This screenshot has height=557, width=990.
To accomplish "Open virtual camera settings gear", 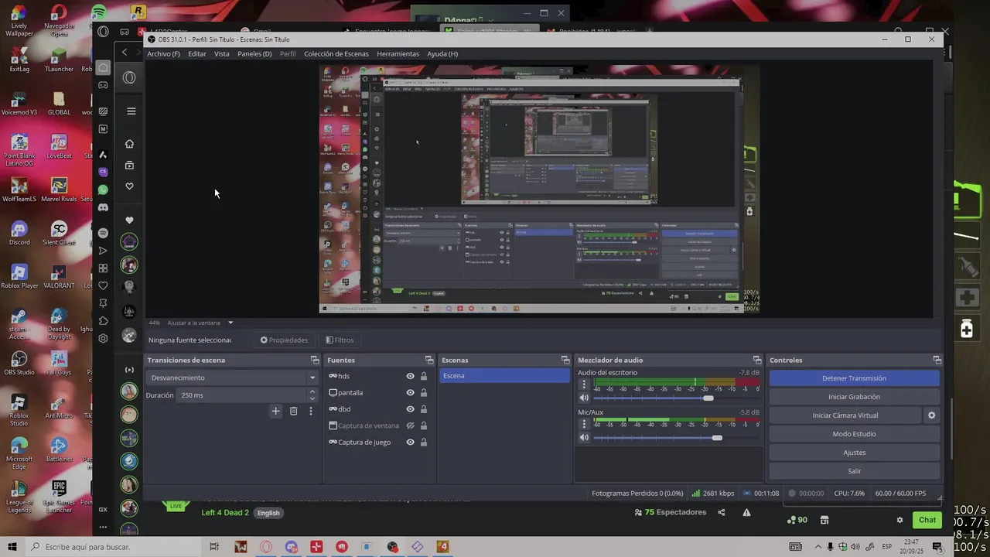I will click(931, 415).
